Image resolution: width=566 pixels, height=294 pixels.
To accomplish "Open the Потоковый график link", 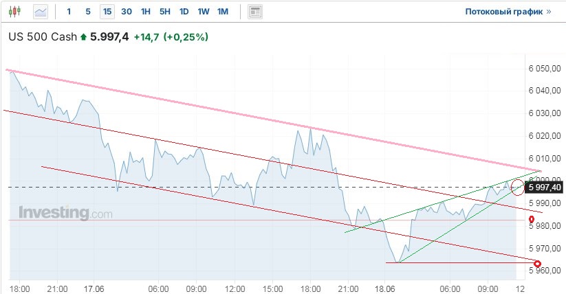I will pyautogui.click(x=508, y=12).
